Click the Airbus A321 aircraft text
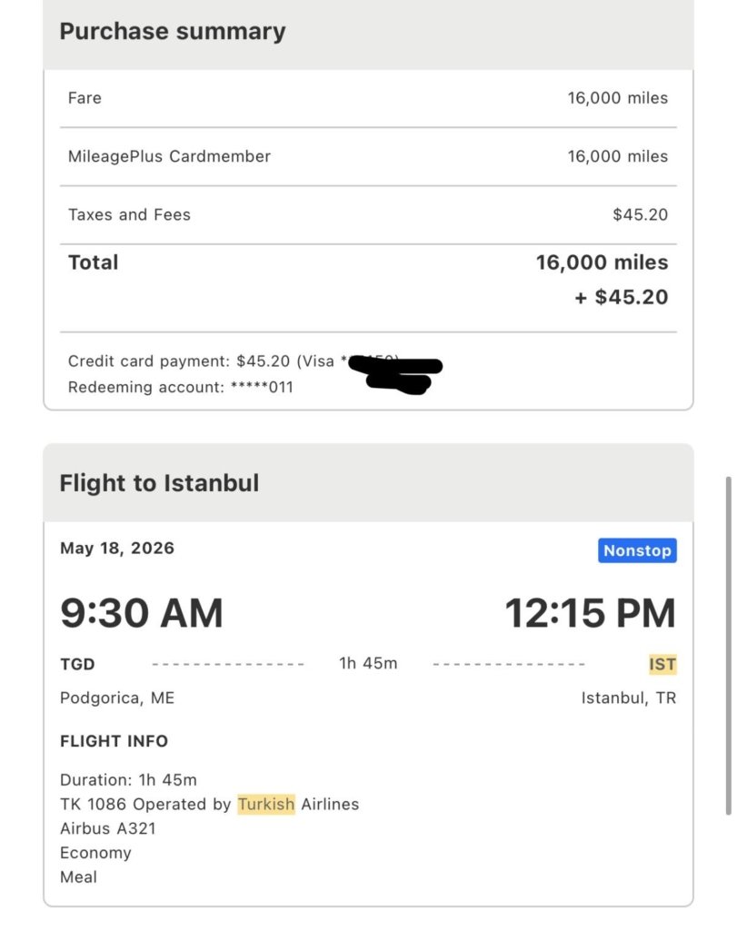737x930 pixels. [x=108, y=828]
